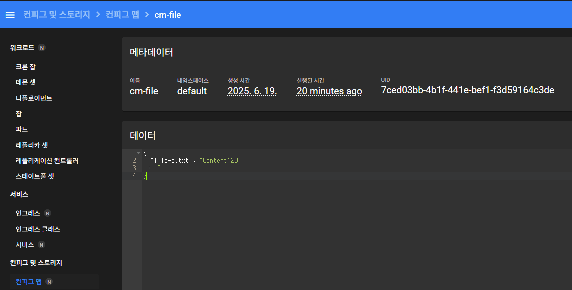Select 스테이트풀 셋 in the sidebar
The height and width of the screenshot is (290, 572).
[35, 176]
